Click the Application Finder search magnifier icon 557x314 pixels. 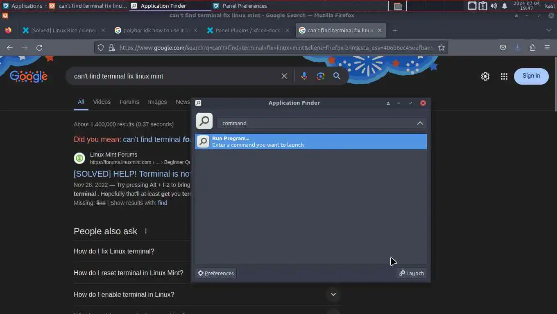204,121
